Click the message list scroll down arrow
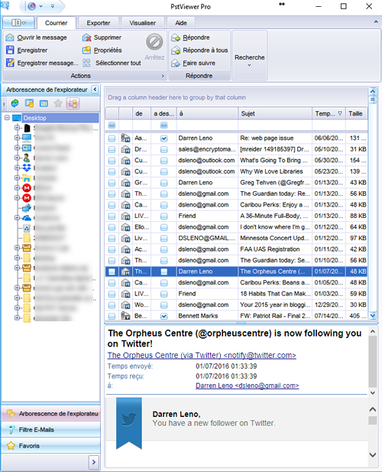 (x=373, y=315)
